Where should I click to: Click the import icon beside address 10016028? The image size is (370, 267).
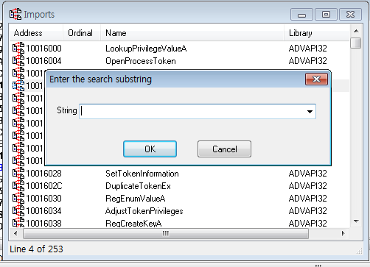pyautogui.click(x=18, y=173)
